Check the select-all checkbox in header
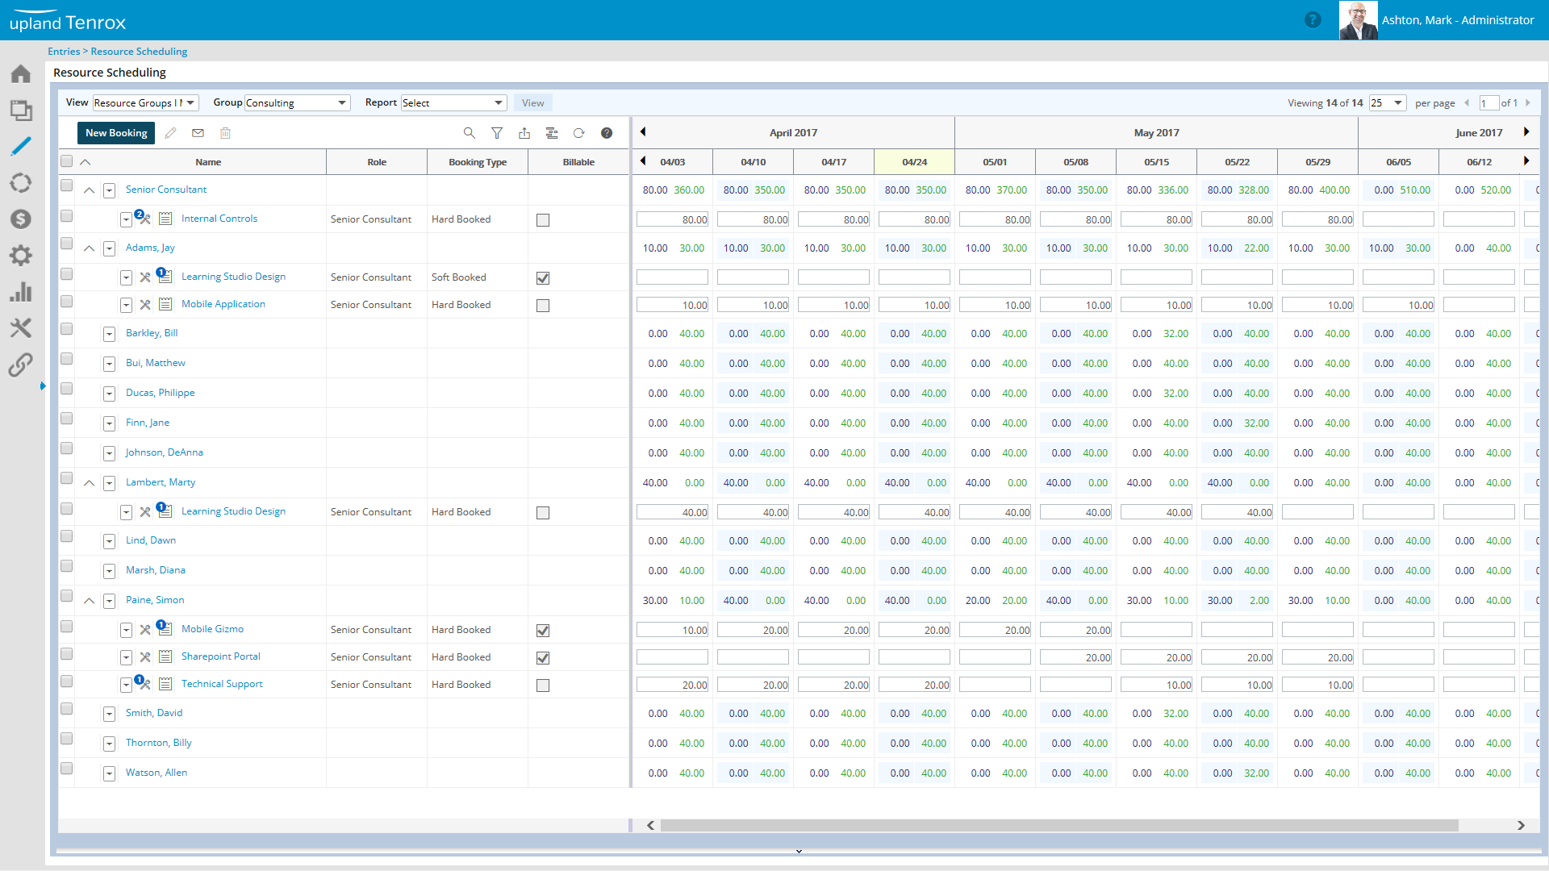This screenshot has width=1549, height=871. coord(67,161)
